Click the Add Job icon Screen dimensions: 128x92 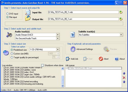(x=68, y=59)
